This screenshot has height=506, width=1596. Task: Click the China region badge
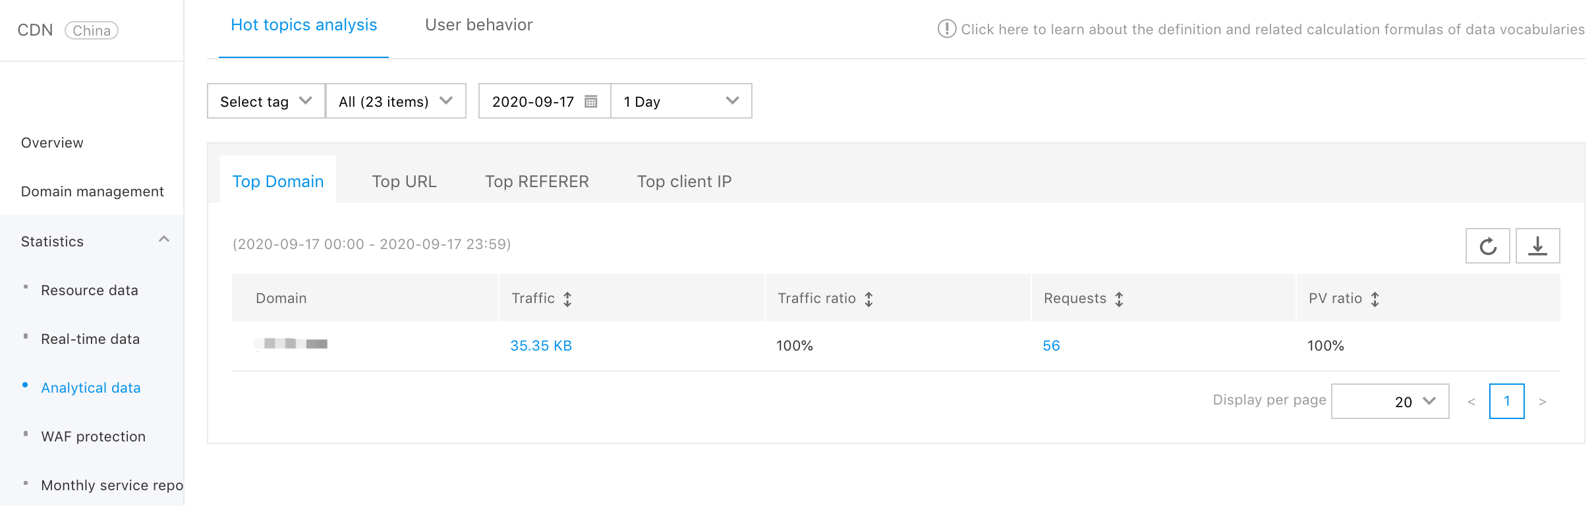tap(92, 30)
